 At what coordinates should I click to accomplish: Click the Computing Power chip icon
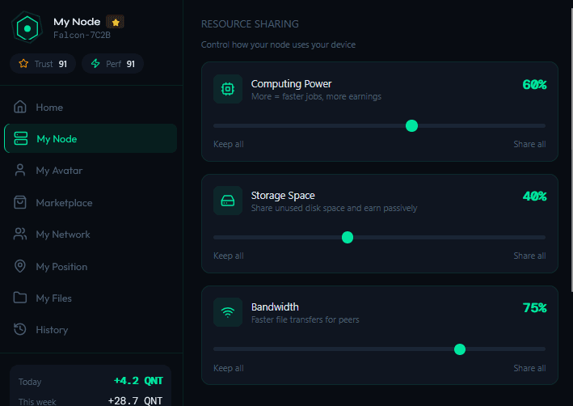tap(228, 89)
